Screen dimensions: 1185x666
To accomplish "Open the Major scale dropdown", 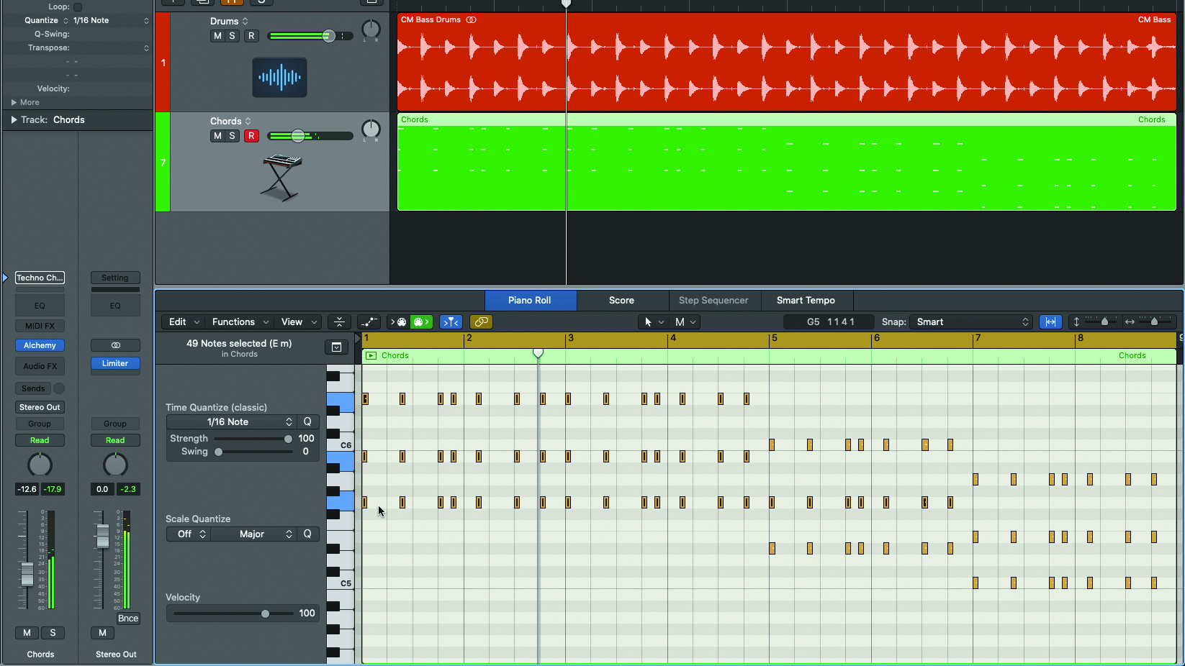I will click(x=254, y=534).
